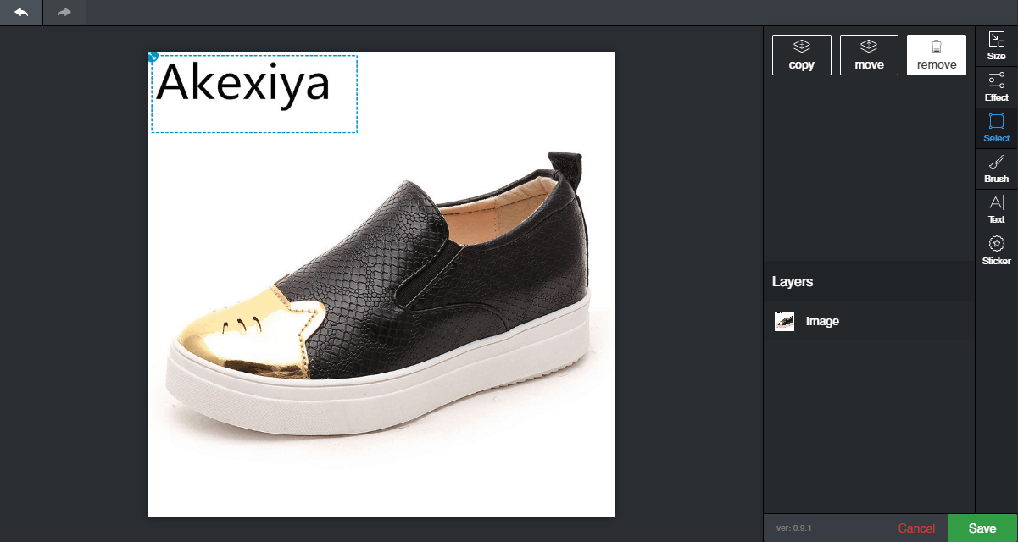Select the Image layer thumbnail
The height and width of the screenshot is (542, 1018).
tap(784, 322)
